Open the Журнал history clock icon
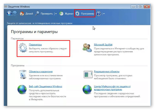This screenshot has width=156, height=111. tap(61, 14)
